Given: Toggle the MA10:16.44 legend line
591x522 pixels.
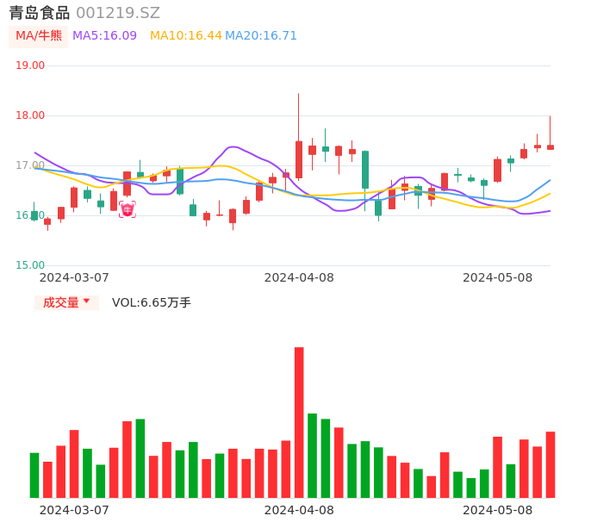Looking at the screenshot, I should pyautogui.click(x=185, y=36).
